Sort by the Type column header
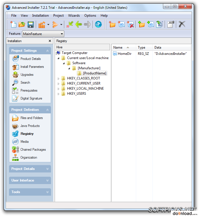This screenshot has width=199, height=216. [x=144, y=47]
